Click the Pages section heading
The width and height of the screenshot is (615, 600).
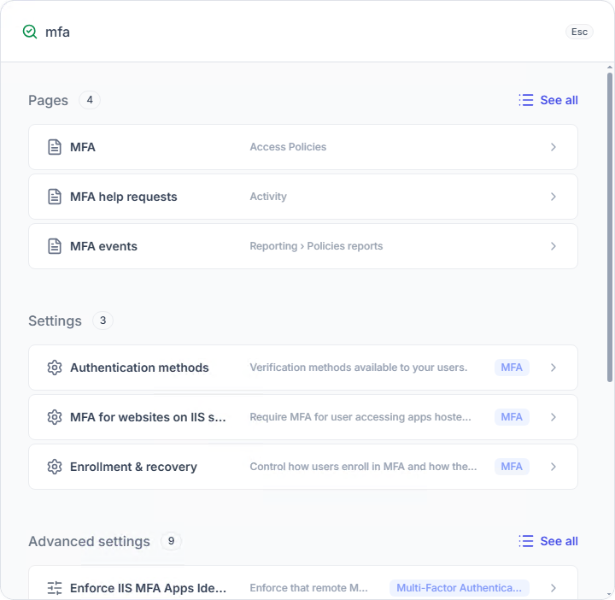(x=48, y=101)
